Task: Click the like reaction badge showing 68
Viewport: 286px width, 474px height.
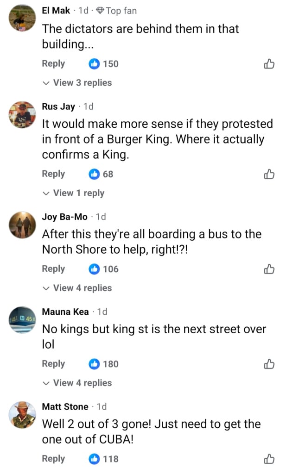Action: 100,175
